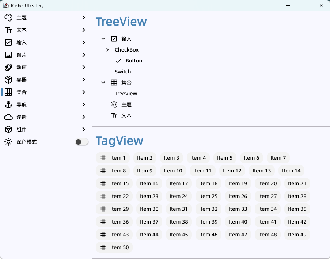The width and height of the screenshot is (330, 259).
Task: Expand the 文本 sidebar chevron
Action: tap(84, 30)
